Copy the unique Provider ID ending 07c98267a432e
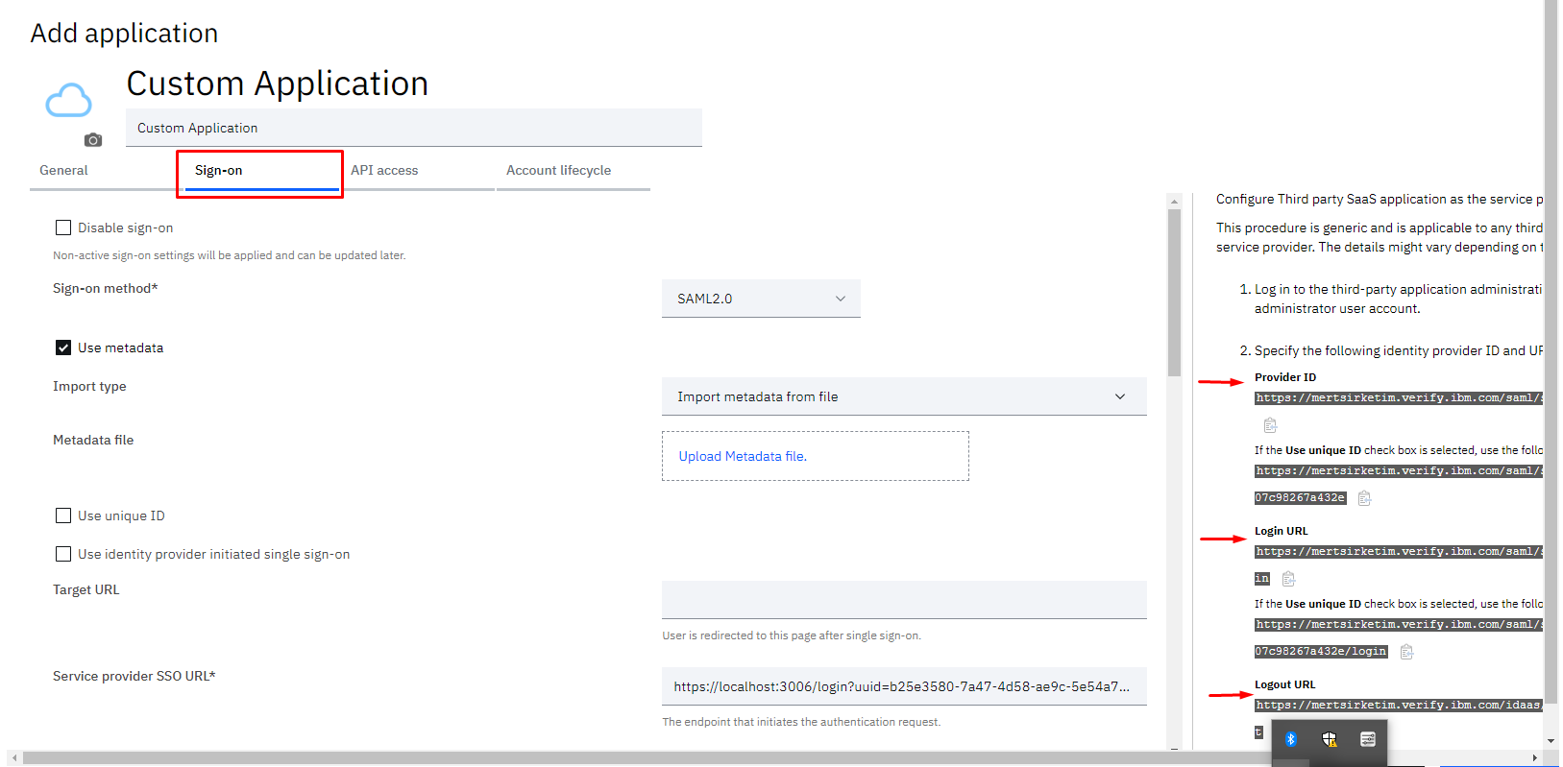The width and height of the screenshot is (1563, 767). click(1364, 498)
